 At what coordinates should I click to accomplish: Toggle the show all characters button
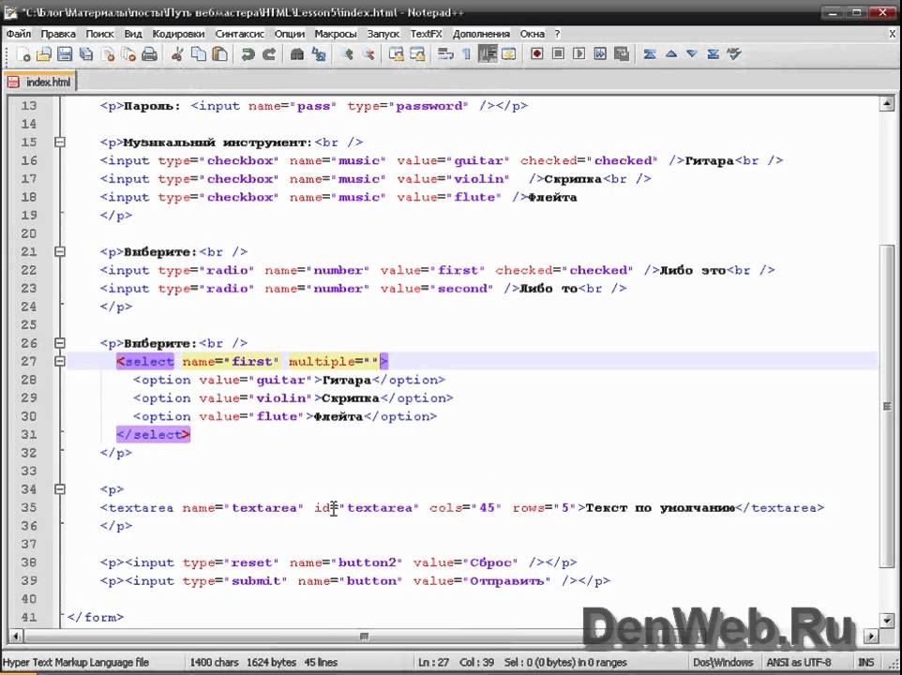point(466,54)
